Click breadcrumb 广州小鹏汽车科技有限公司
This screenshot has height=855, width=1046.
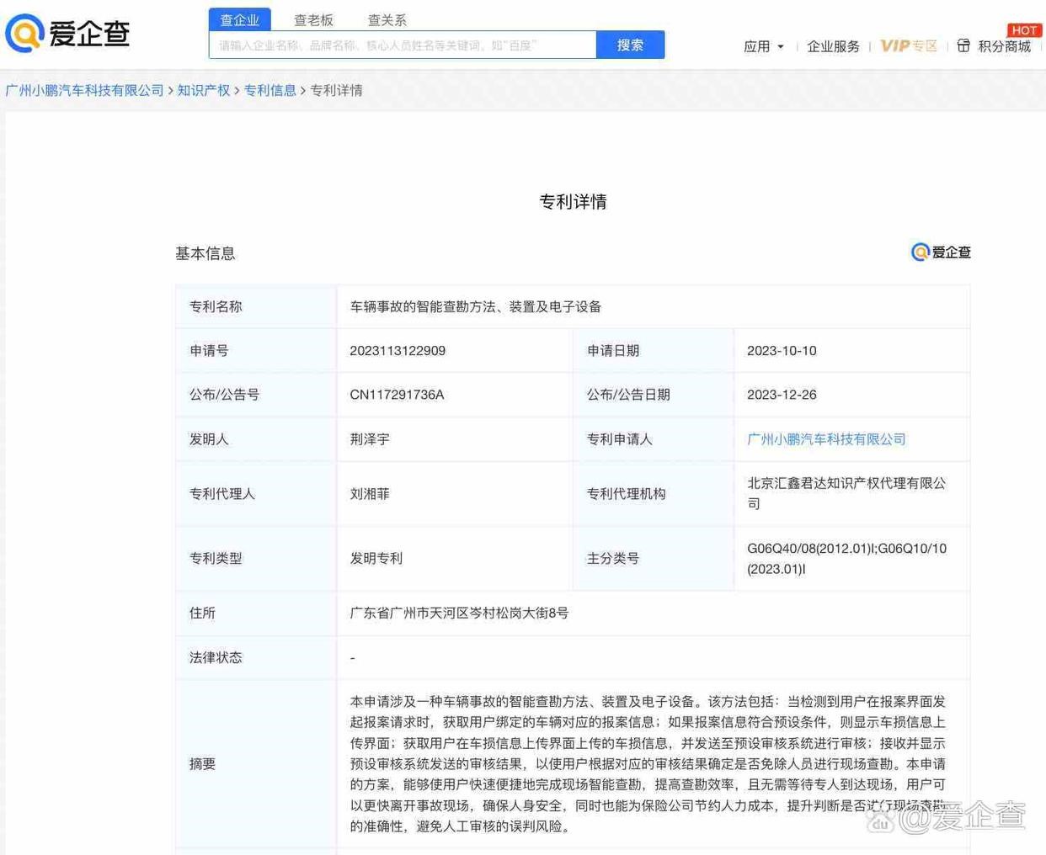(x=84, y=90)
